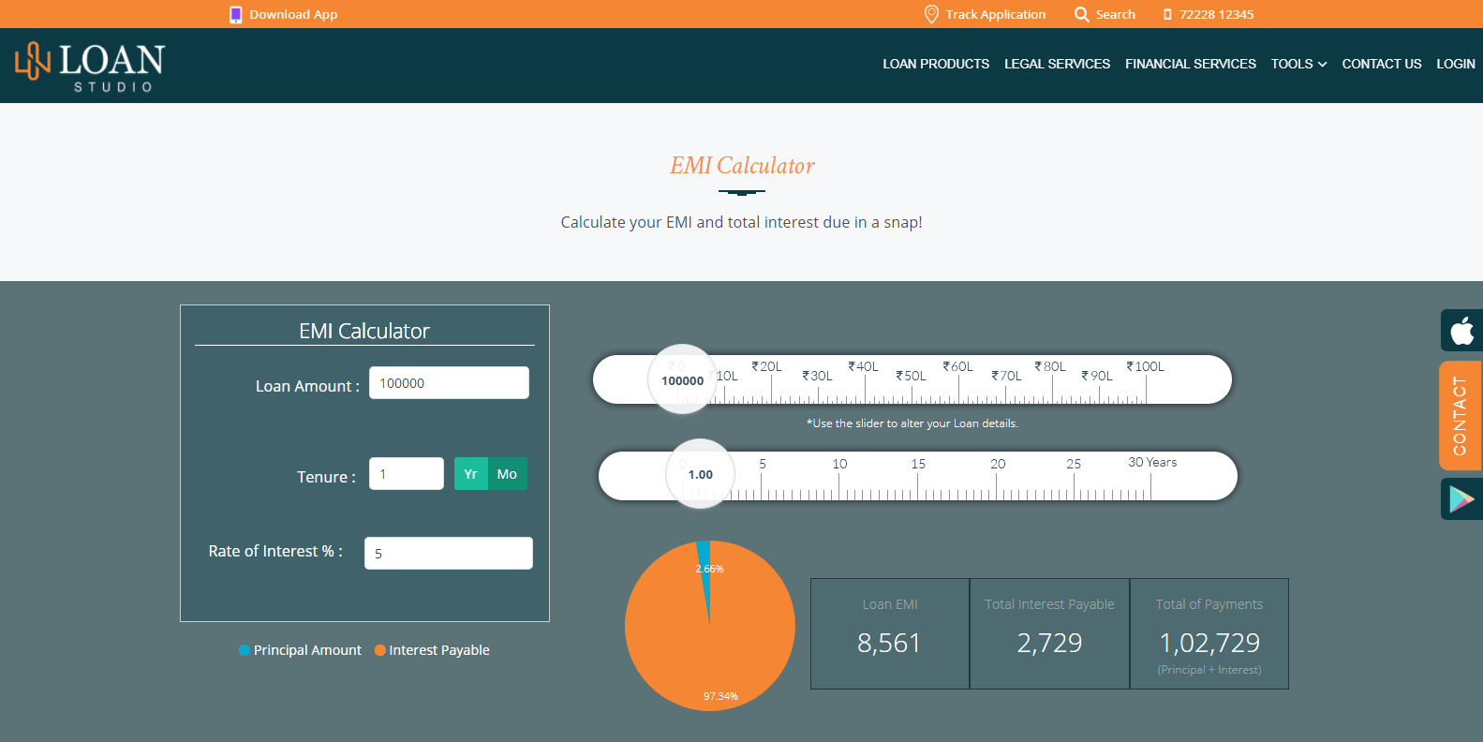1483x742 pixels.
Task: Click the loan amount slider handle
Action: coord(682,379)
